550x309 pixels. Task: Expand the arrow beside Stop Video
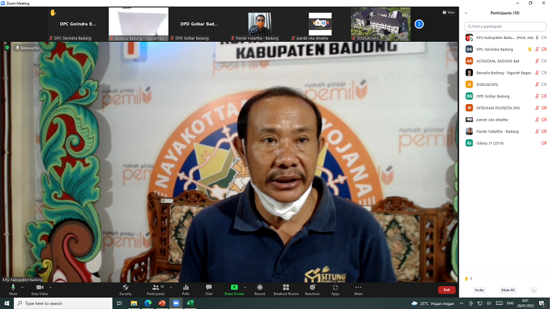coord(50,287)
